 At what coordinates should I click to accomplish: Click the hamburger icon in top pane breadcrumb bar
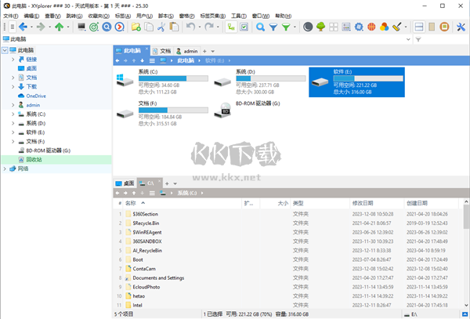pyautogui.click(x=152, y=60)
